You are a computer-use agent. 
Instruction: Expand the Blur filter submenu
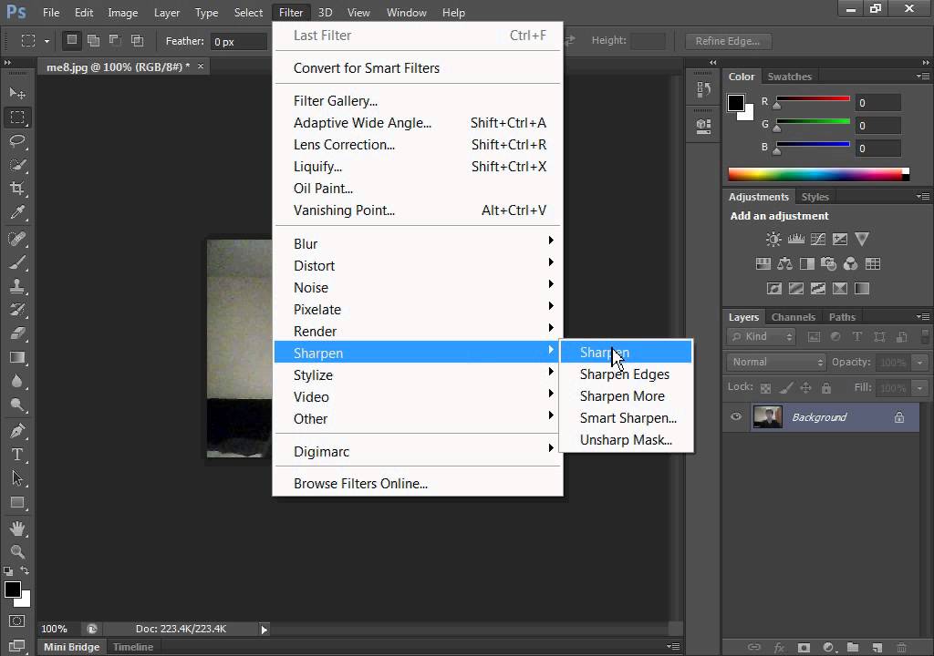(x=418, y=243)
